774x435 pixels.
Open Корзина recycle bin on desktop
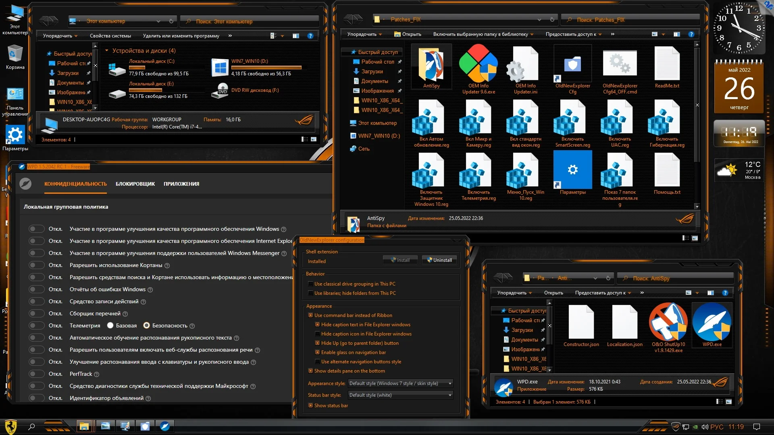point(15,54)
